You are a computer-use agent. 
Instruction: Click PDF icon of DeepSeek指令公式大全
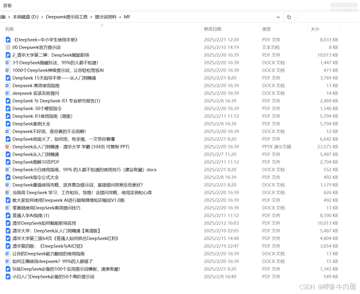pos(8,177)
